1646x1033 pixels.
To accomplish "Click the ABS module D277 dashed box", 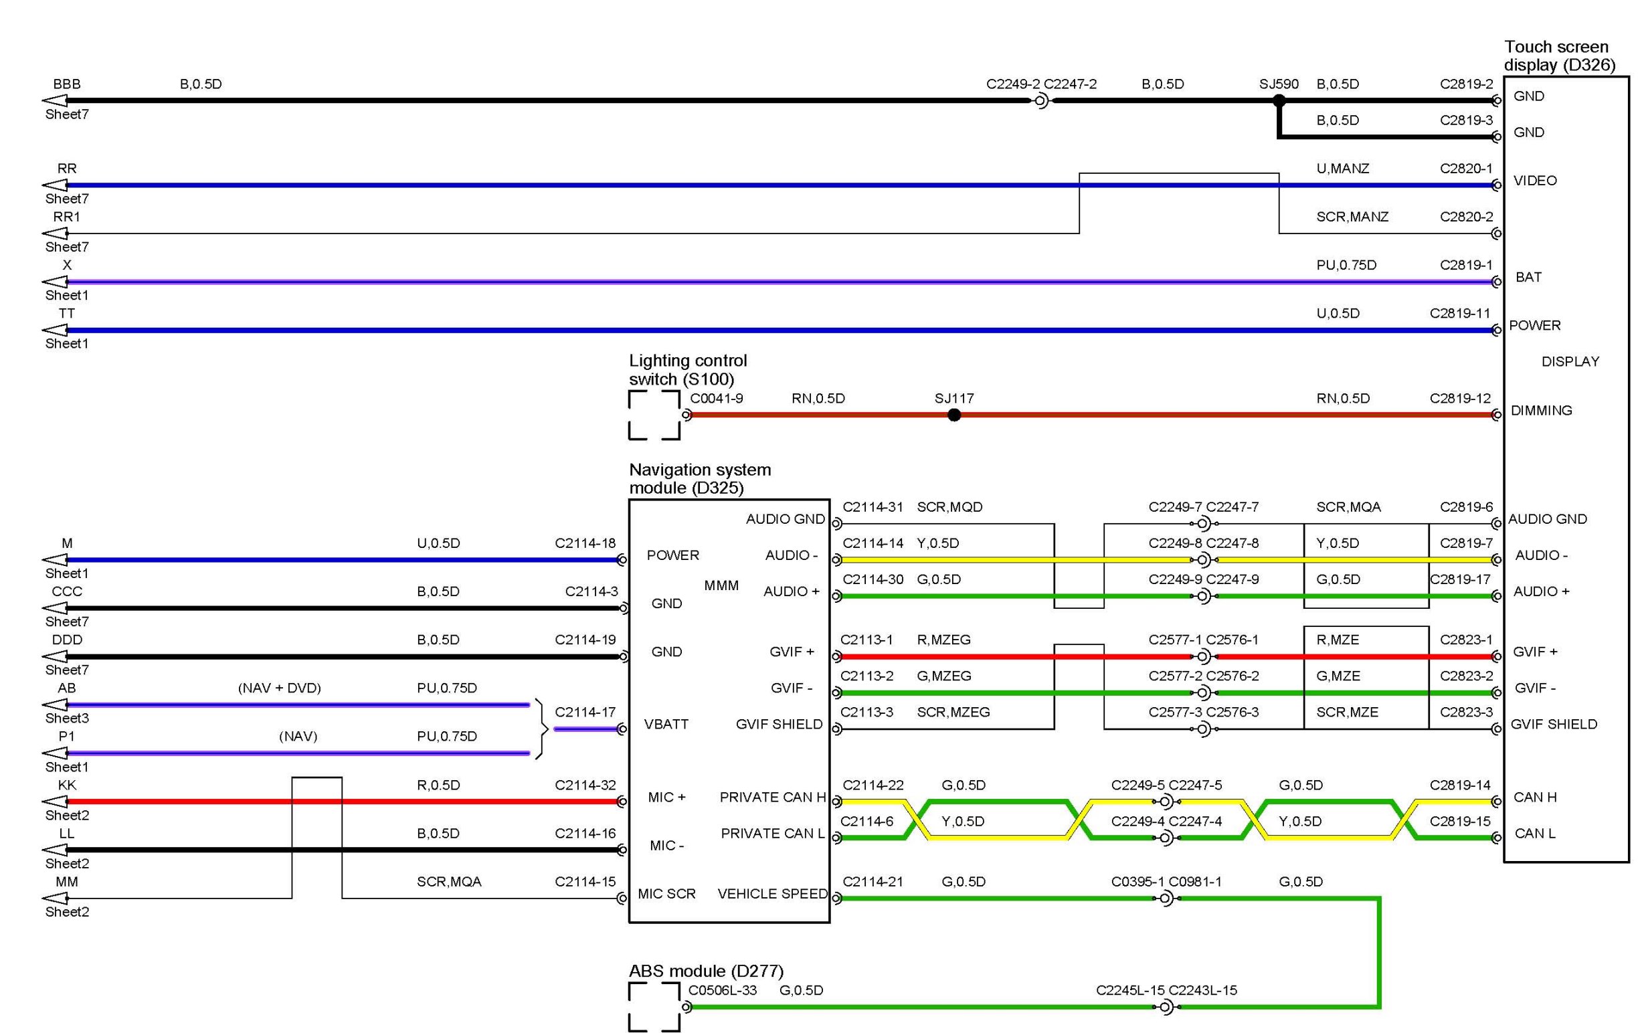I will pyautogui.click(x=654, y=1006).
